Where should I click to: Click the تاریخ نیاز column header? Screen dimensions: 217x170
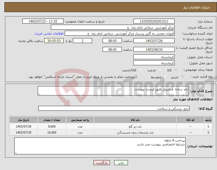[24, 120]
